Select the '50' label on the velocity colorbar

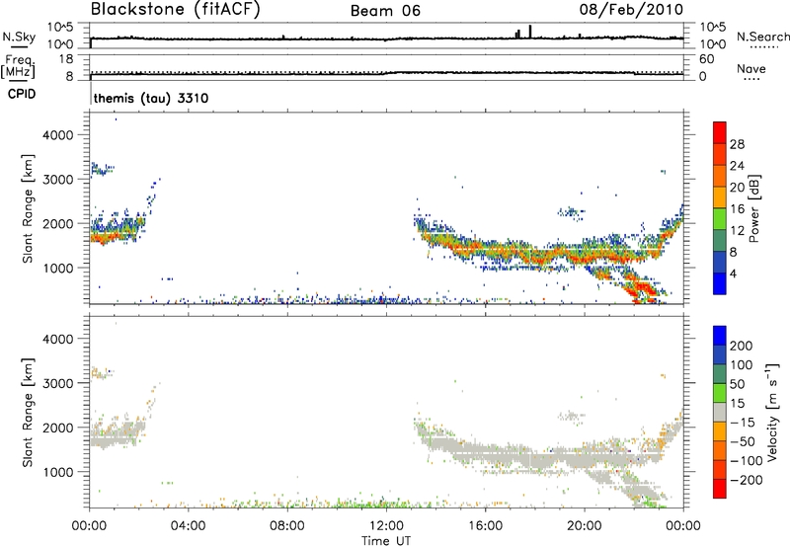(x=737, y=384)
